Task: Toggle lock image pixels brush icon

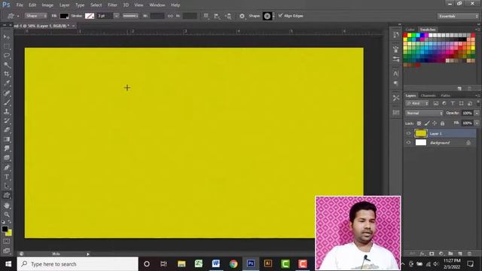Action: pyautogui.click(x=427, y=123)
